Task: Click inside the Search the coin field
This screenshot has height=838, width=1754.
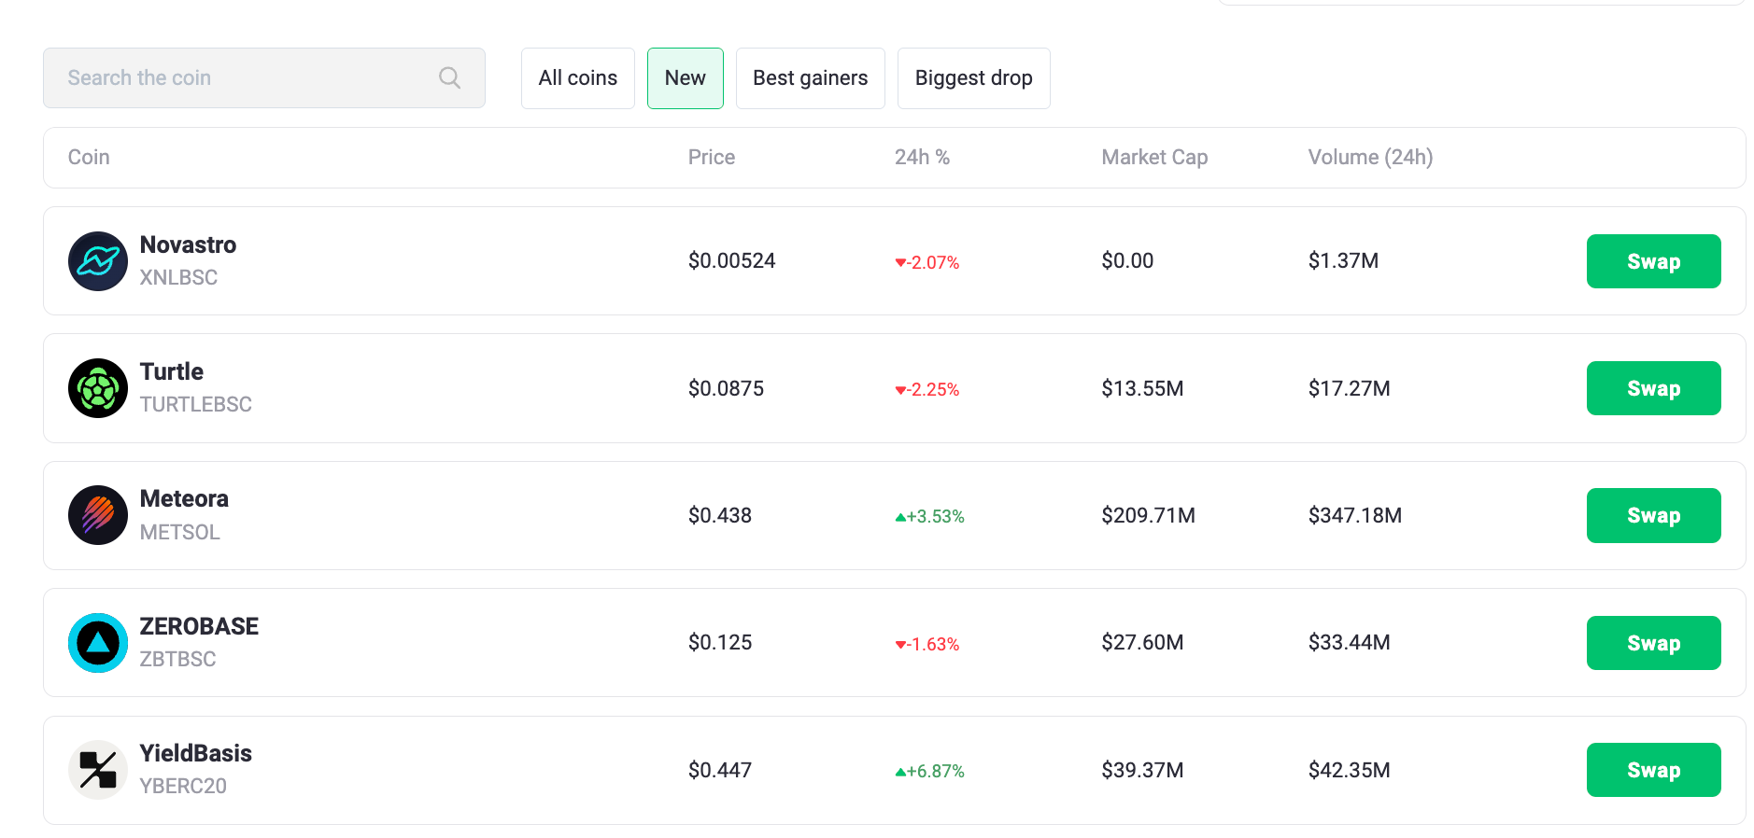Action: (x=233, y=77)
